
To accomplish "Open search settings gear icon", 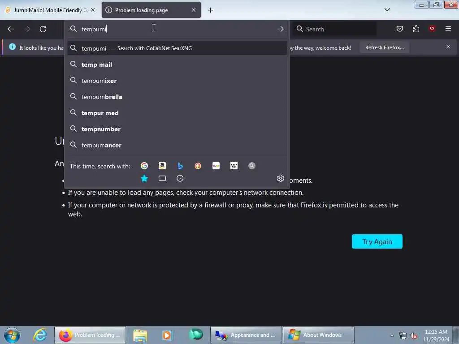I will [x=281, y=178].
